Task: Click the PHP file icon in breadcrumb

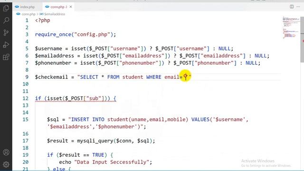Action: click(x=18, y=14)
